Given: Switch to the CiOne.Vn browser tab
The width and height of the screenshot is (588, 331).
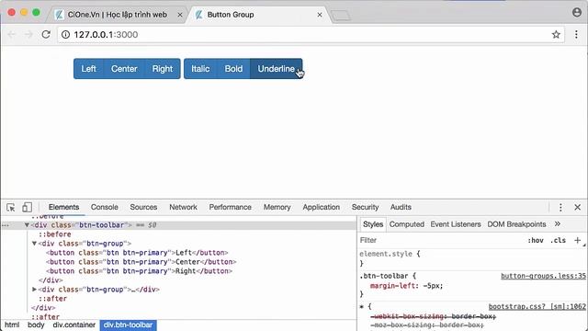Looking at the screenshot, I should point(117,15).
